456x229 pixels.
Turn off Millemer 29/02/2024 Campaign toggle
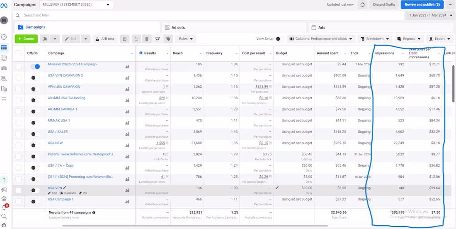[35, 67]
